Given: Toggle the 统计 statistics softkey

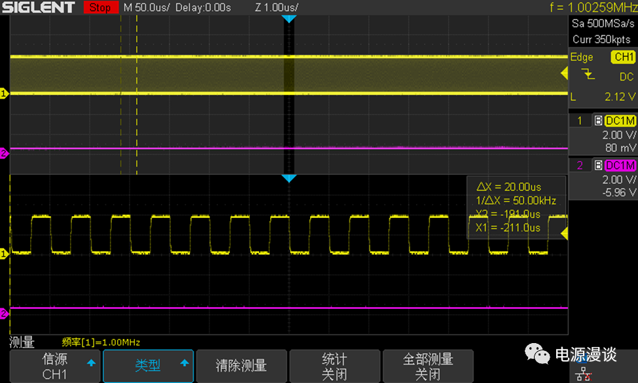Looking at the screenshot, I should [334, 366].
